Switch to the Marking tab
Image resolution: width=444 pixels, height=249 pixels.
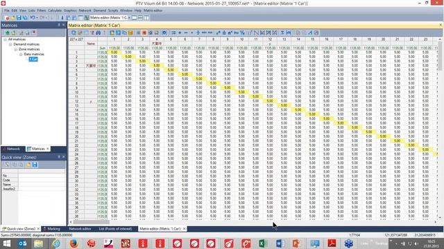pos(52,229)
